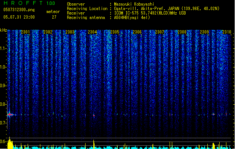Click the 2301 time marker
This screenshot has width=235, height=149.
click(x=25, y=32)
